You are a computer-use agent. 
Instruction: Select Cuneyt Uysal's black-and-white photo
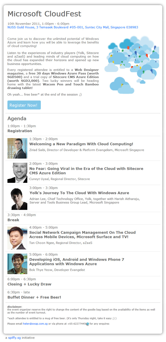click(17, 173)
